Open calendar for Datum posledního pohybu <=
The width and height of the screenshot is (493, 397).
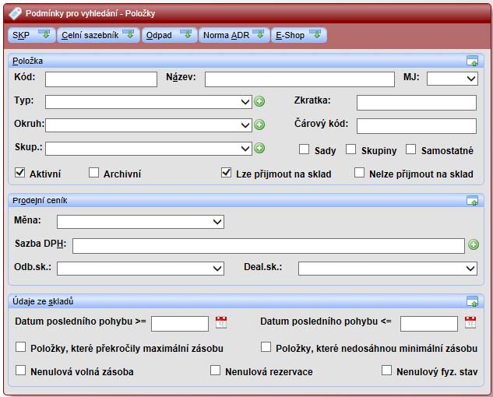pos(470,322)
